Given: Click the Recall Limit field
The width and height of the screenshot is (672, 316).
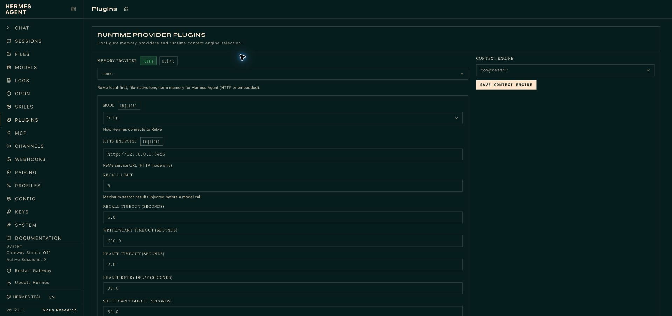Looking at the screenshot, I should (282, 186).
